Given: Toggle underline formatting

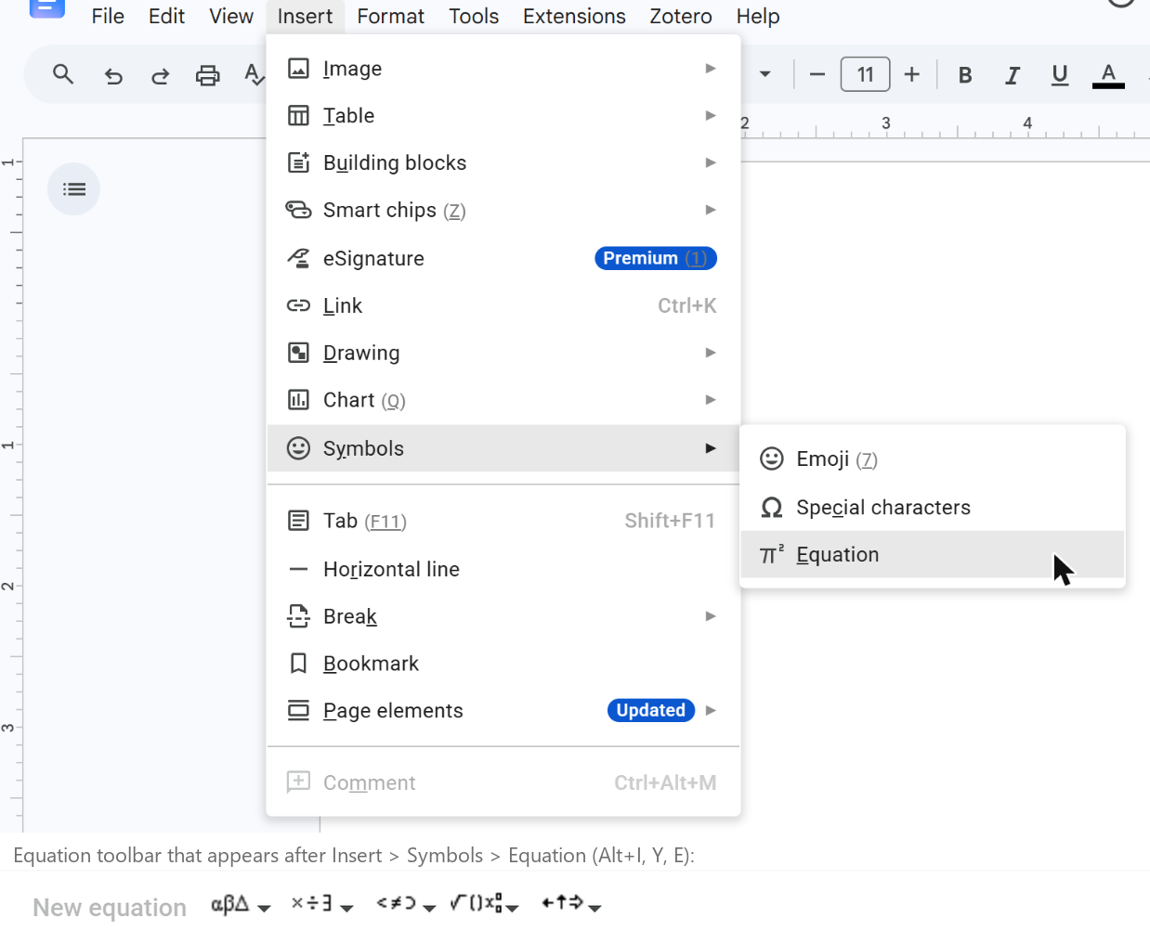Looking at the screenshot, I should point(1060,75).
